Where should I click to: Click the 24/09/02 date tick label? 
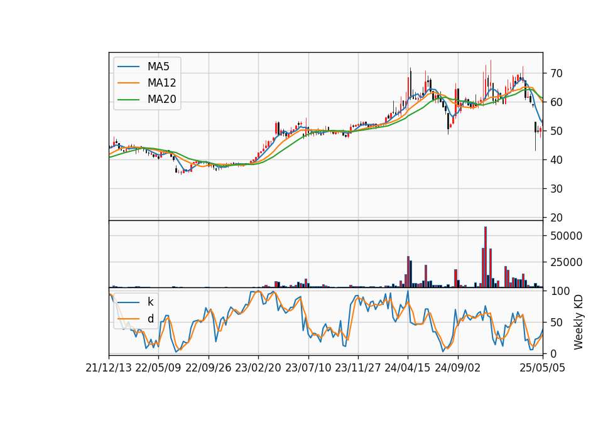tap(458, 368)
